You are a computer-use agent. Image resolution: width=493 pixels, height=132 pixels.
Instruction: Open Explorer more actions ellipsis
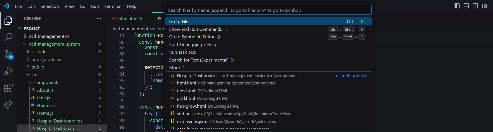(x=99, y=18)
